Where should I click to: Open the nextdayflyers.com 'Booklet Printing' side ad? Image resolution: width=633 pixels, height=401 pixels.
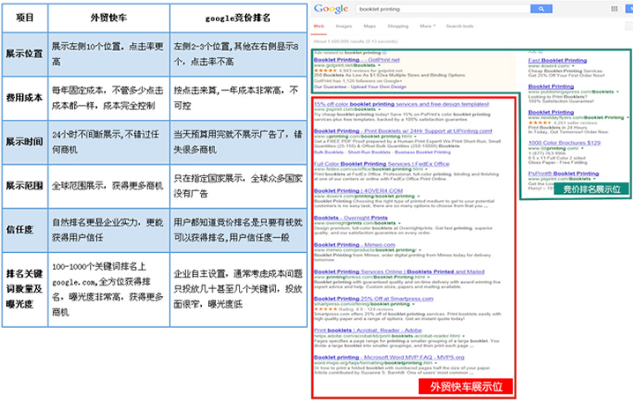[551, 113]
